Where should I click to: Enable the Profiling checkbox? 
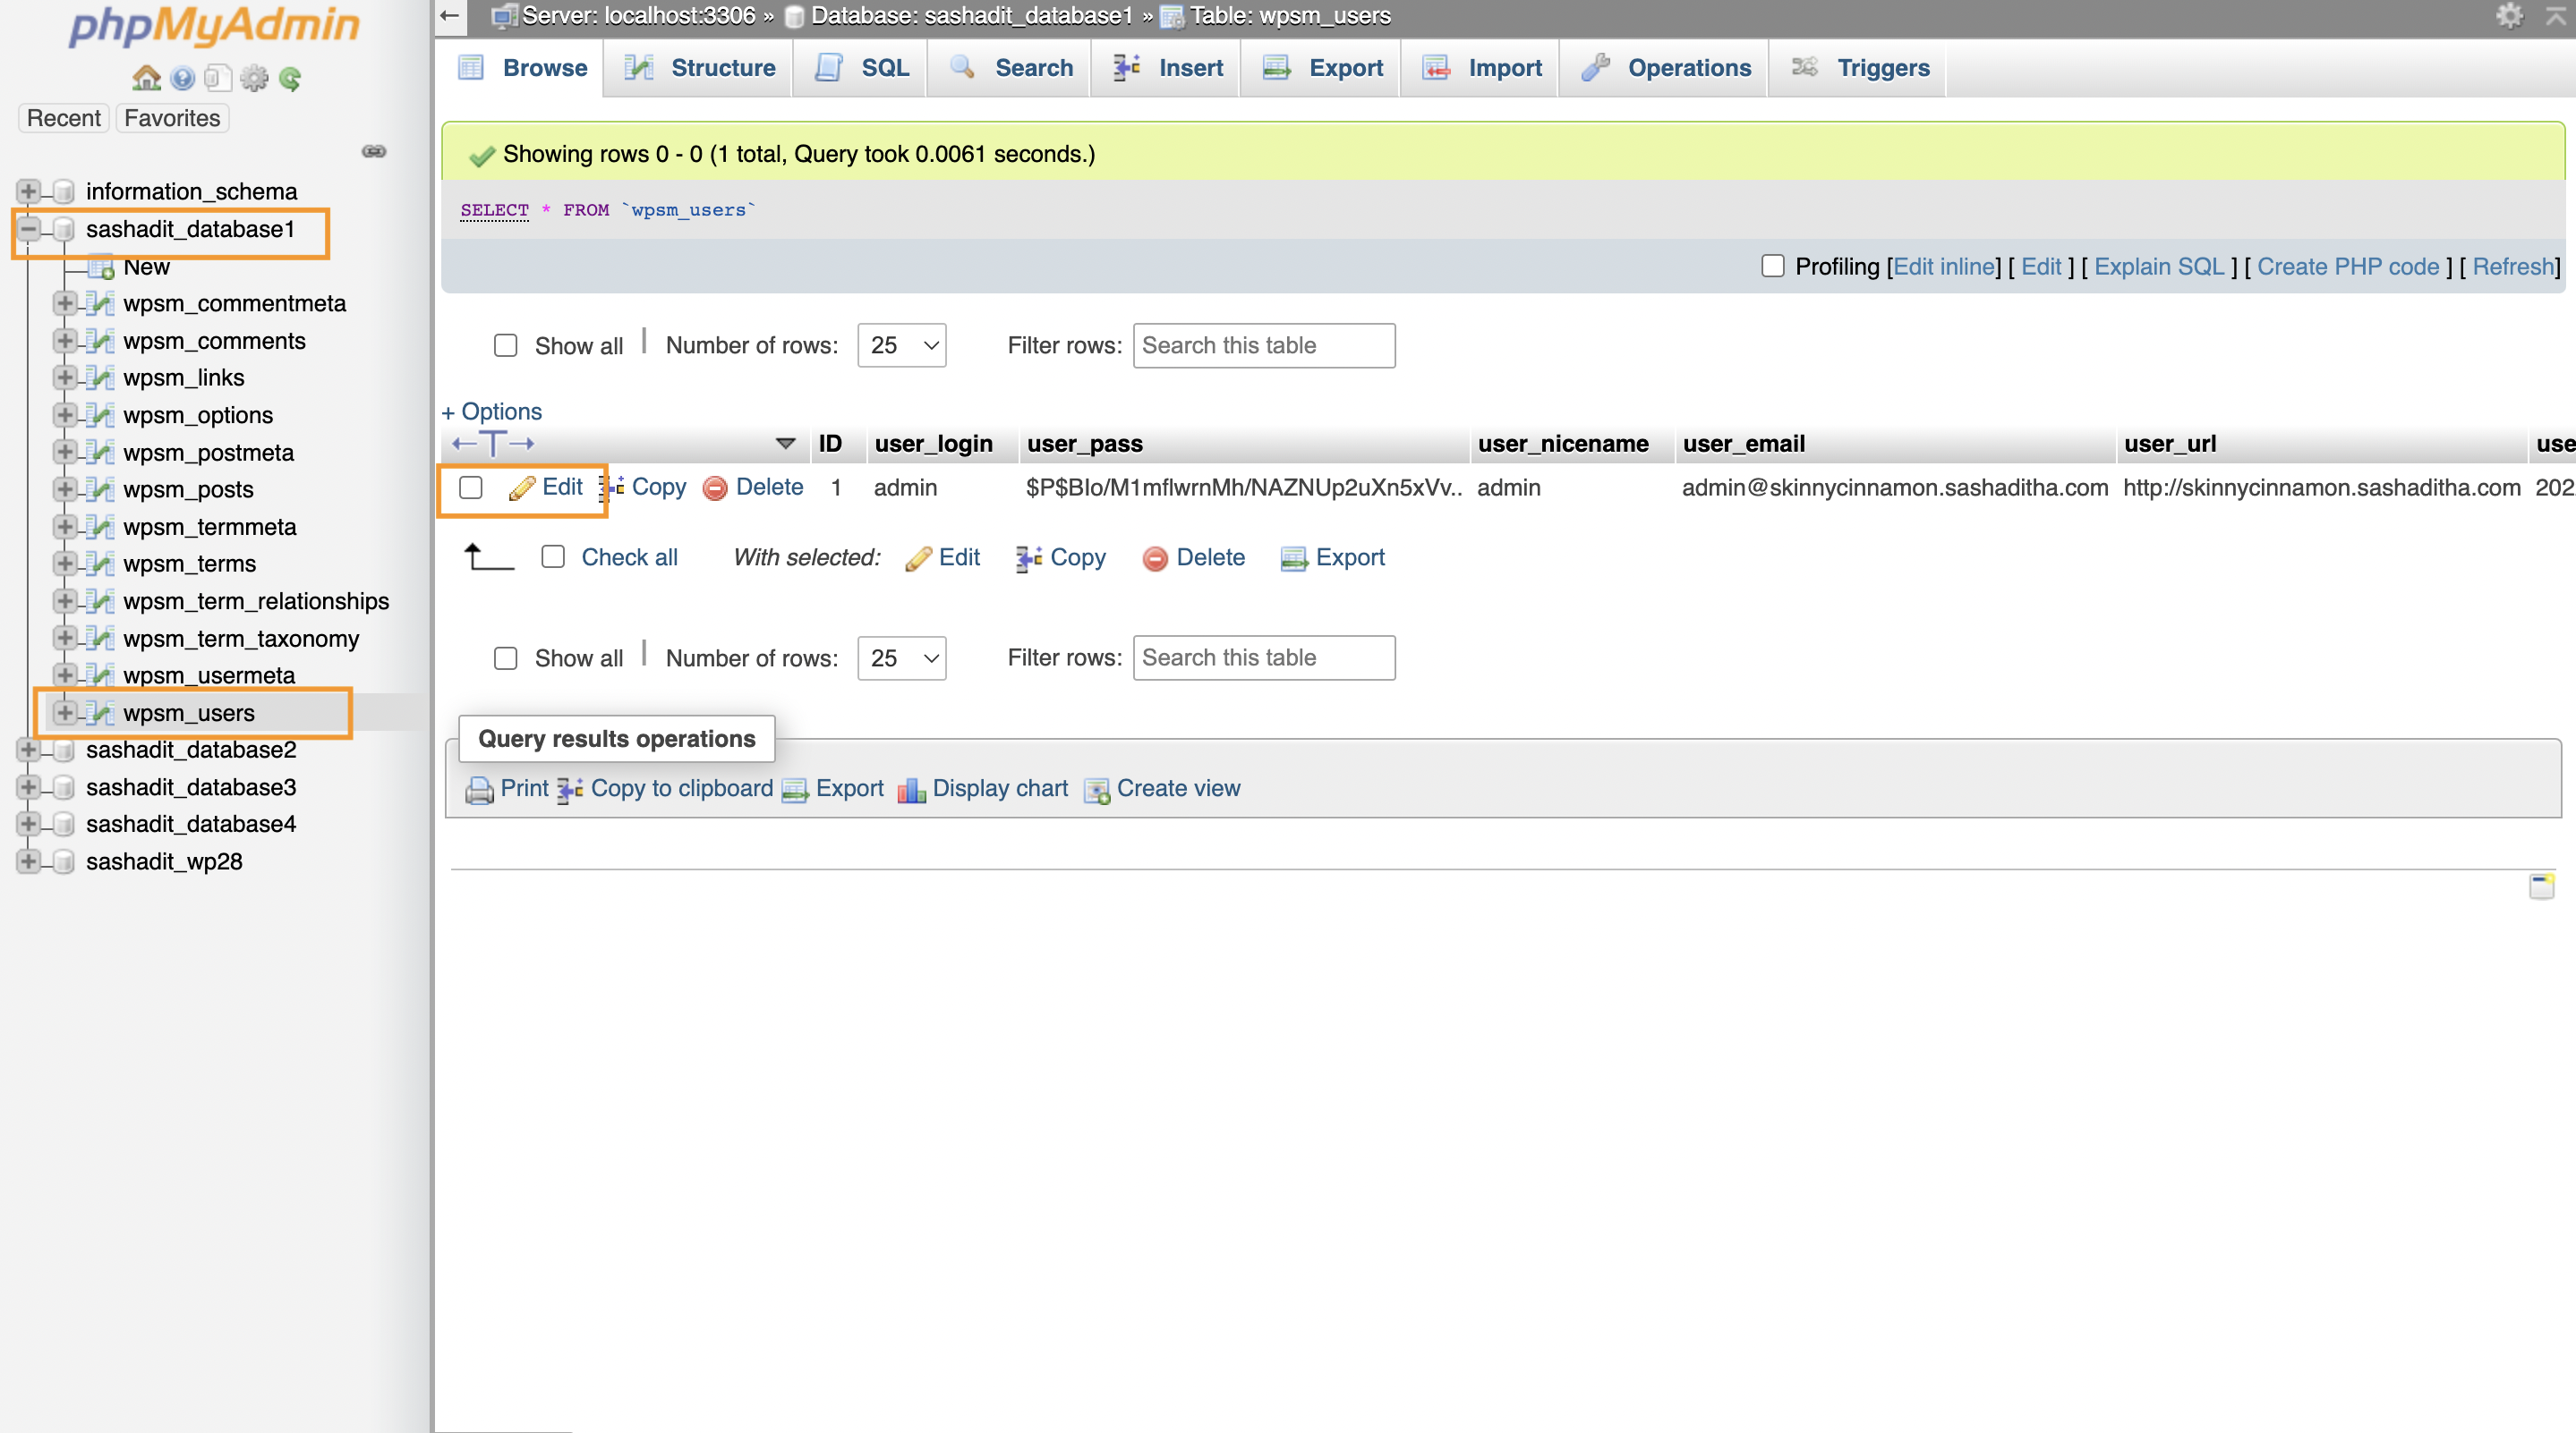tap(1772, 266)
